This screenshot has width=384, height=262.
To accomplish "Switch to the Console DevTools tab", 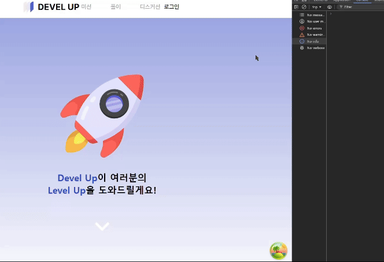I will [x=362, y=1].
